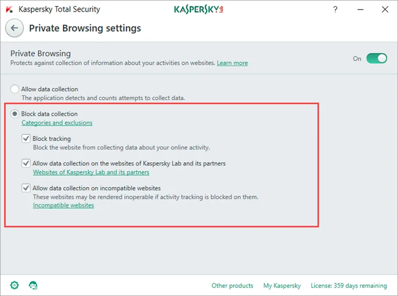The height and width of the screenshot is (296, 398).
Task: Uncheck Allow data collection on incompatible websites
Action: (26, 188)
